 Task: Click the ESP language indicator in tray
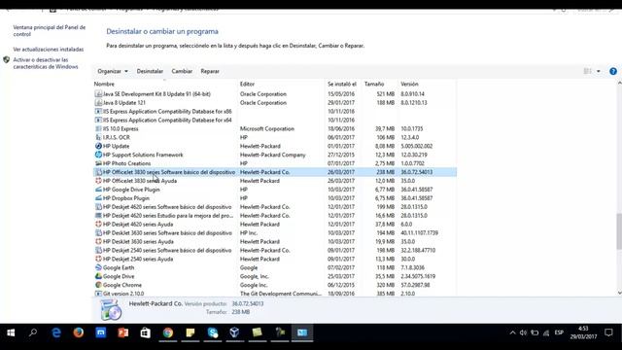[x=559, y=332]
